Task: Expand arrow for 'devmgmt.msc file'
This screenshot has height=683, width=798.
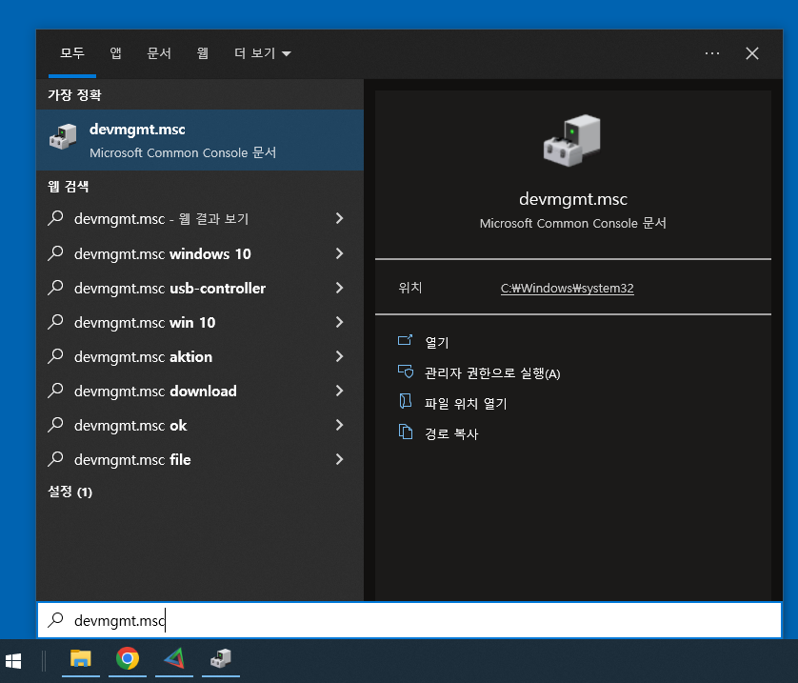Action: [x=339, y=459]
